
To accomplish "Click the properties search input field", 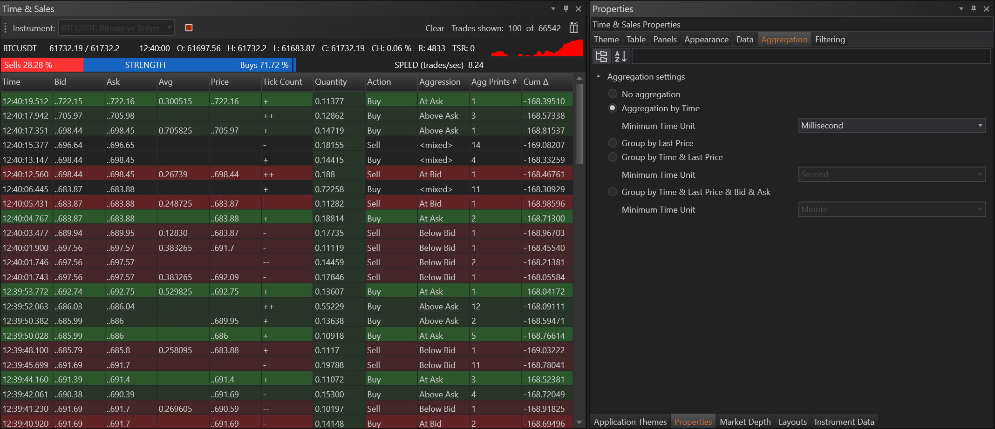I will (x=811, y=56).
